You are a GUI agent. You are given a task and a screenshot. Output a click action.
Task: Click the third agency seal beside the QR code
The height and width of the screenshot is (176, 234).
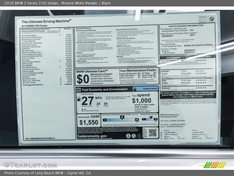(x=139, y=136)
